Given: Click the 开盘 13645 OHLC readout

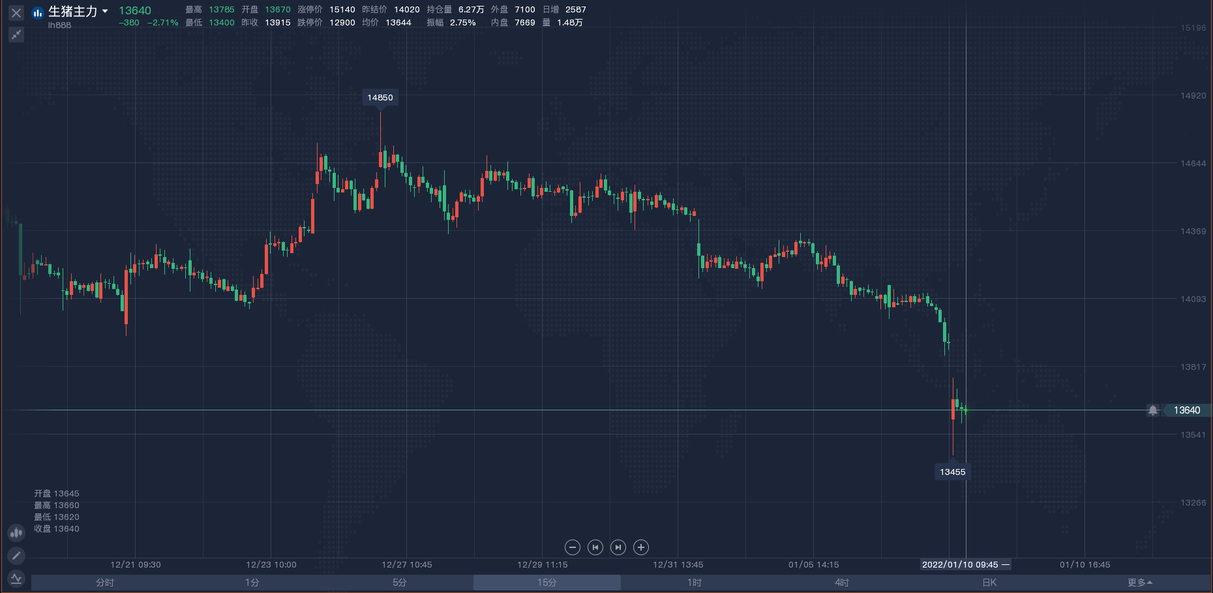Looking at the screenshot, I should [x=57, y=494].
